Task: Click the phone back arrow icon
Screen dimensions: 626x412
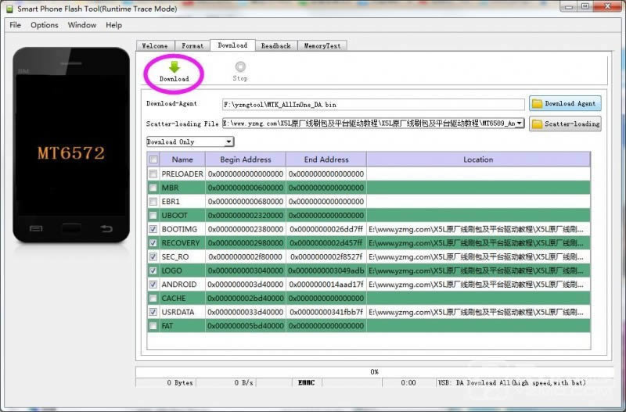Action: pyautogui.click(x=107, y=228)
